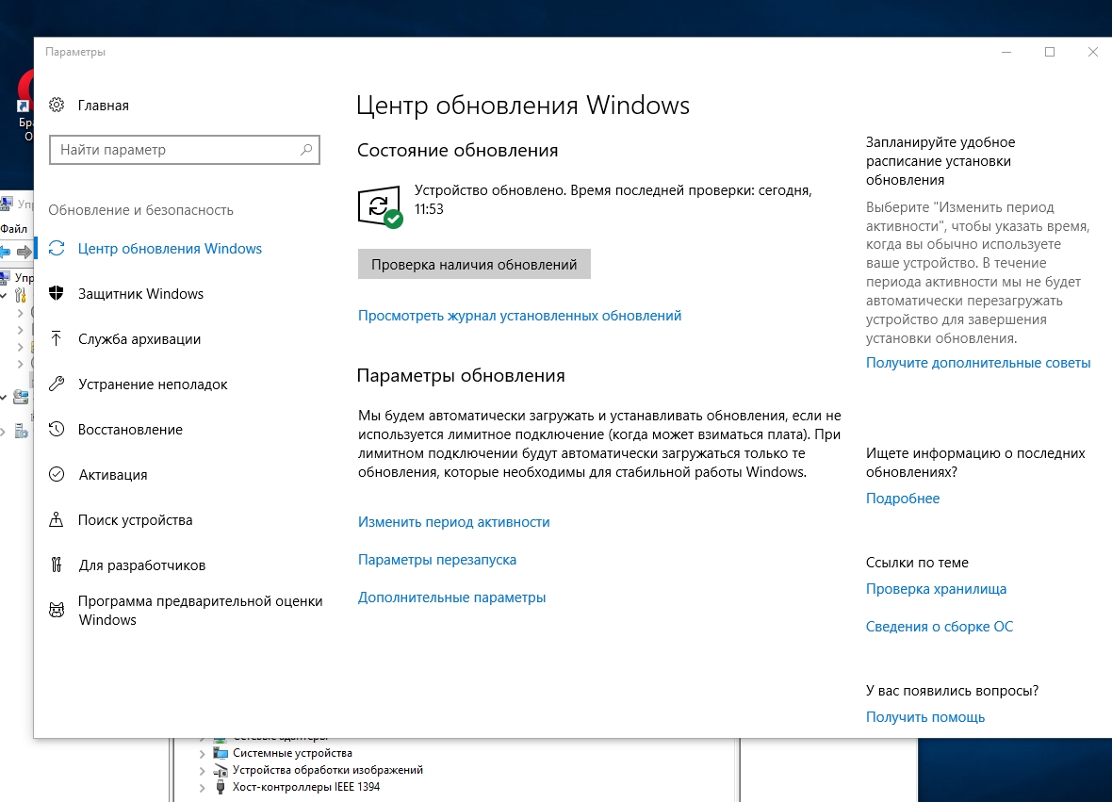
Task: Open Главная via the gear icon
Action: [x=57, y=105]
